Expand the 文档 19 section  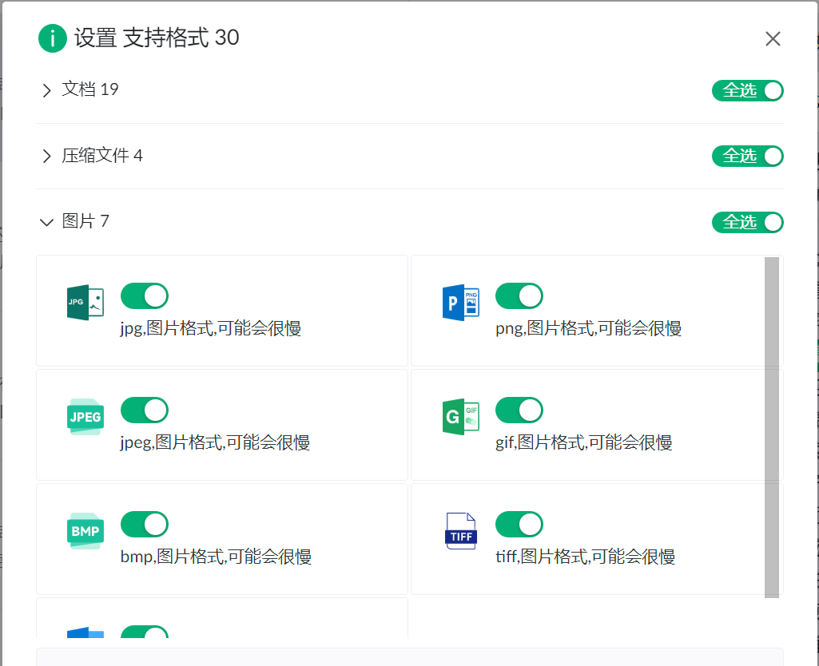46,90
